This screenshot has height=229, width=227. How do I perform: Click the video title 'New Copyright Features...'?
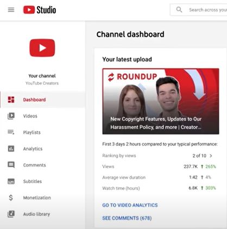tap(156, 123)
